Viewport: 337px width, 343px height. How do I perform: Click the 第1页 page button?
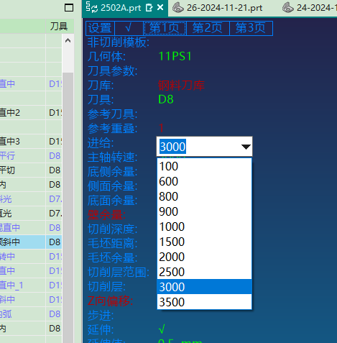(x=165, y=28)
